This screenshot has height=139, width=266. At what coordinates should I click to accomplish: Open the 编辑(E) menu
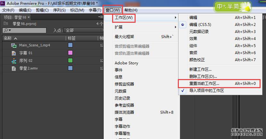click(25, 10)
